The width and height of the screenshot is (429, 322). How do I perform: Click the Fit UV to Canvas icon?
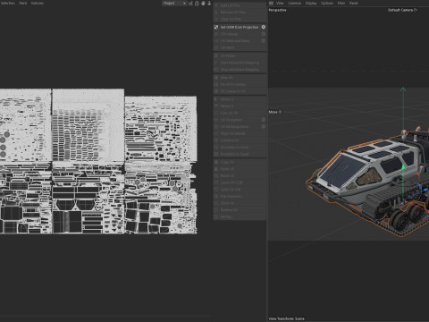216,84
